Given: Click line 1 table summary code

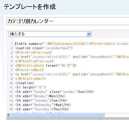Looking at the screenshot, I should click(x=72, y=44).
